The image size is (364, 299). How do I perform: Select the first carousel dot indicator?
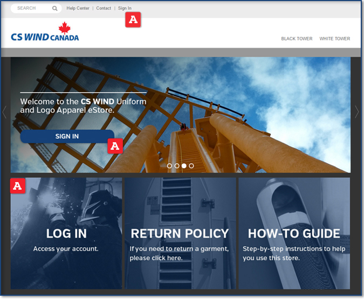[x=169, y=166]
